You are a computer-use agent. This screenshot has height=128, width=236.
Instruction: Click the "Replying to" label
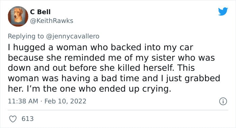[x=26, y=36]
